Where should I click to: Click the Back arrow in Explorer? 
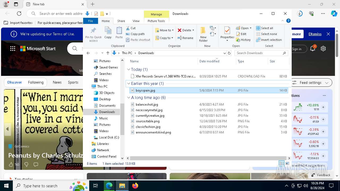(x=88, y=53)
